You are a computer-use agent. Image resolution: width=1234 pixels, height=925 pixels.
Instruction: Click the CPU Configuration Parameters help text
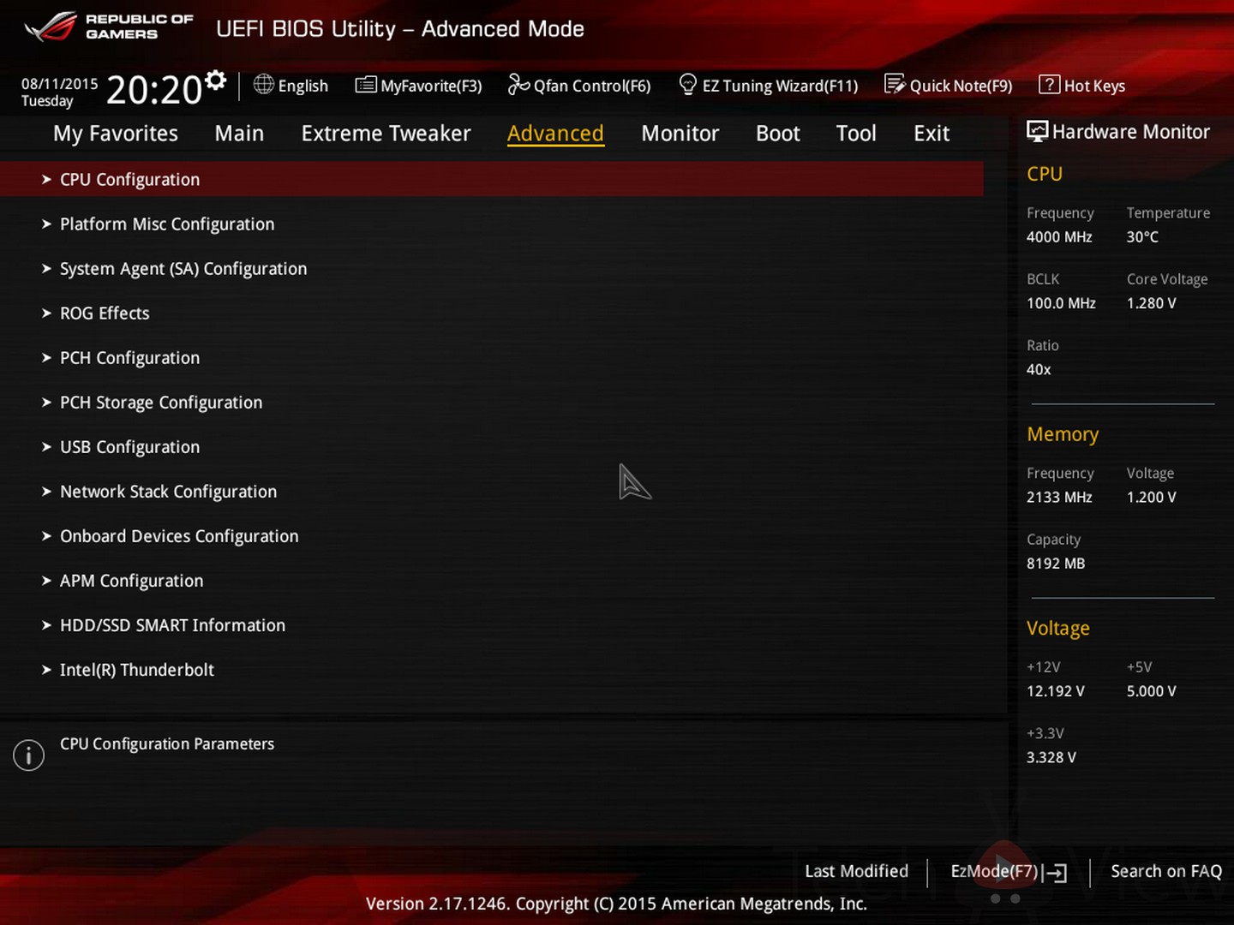point(167,744)
